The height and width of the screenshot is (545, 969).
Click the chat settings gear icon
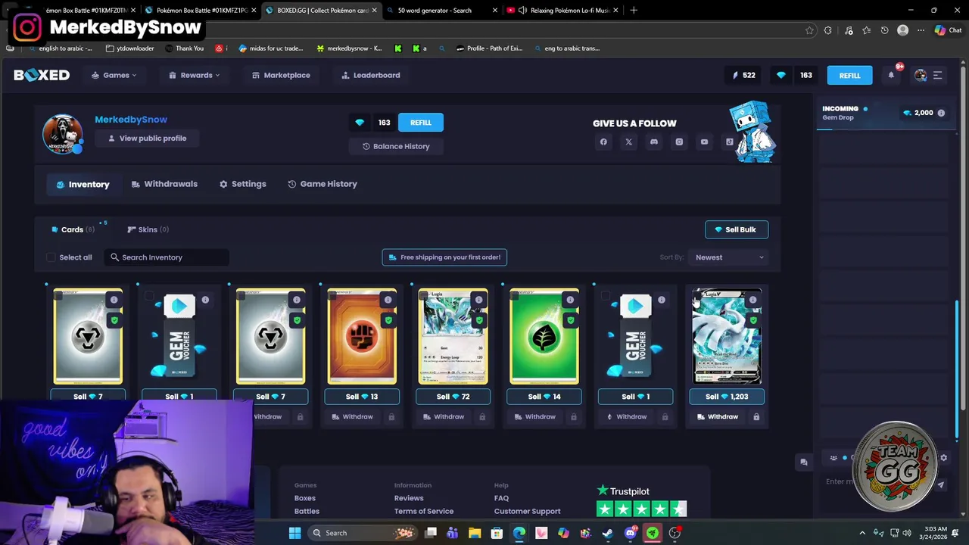943,457
